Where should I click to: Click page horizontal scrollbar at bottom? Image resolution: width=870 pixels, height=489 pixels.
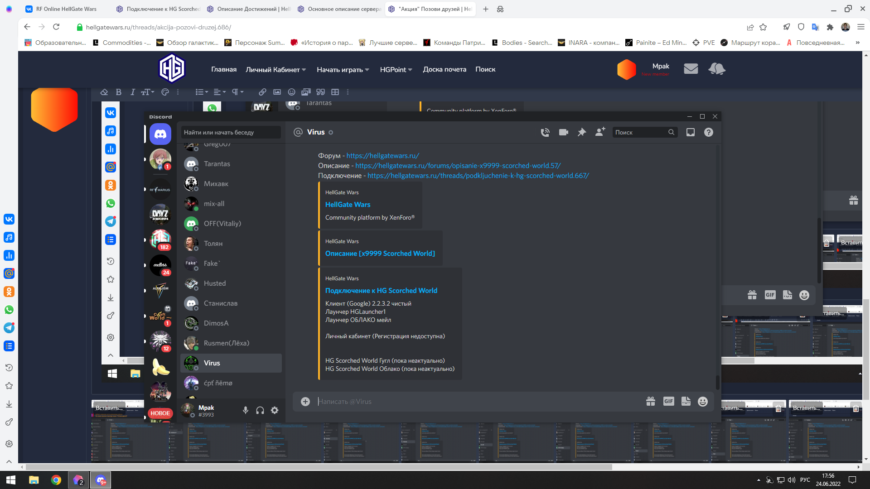(319, 467)
